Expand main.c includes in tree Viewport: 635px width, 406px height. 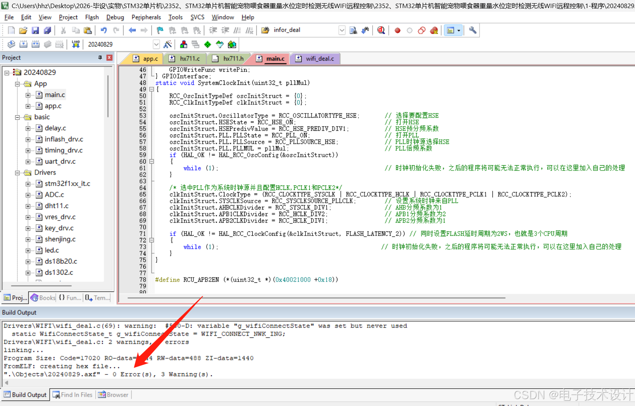[28, 95]
